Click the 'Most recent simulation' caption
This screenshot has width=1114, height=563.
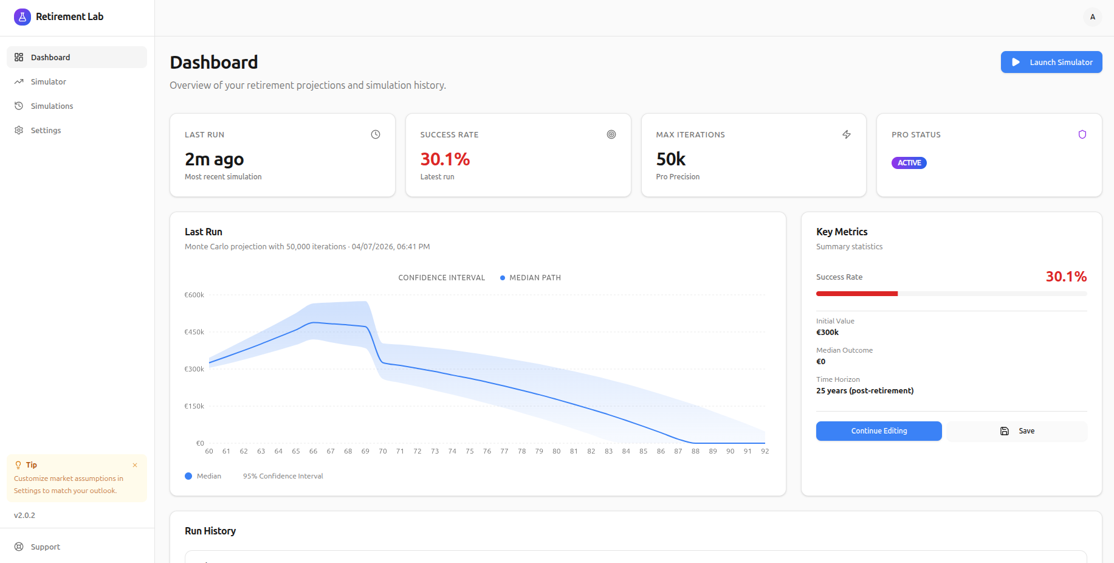[x=223, y=177]
